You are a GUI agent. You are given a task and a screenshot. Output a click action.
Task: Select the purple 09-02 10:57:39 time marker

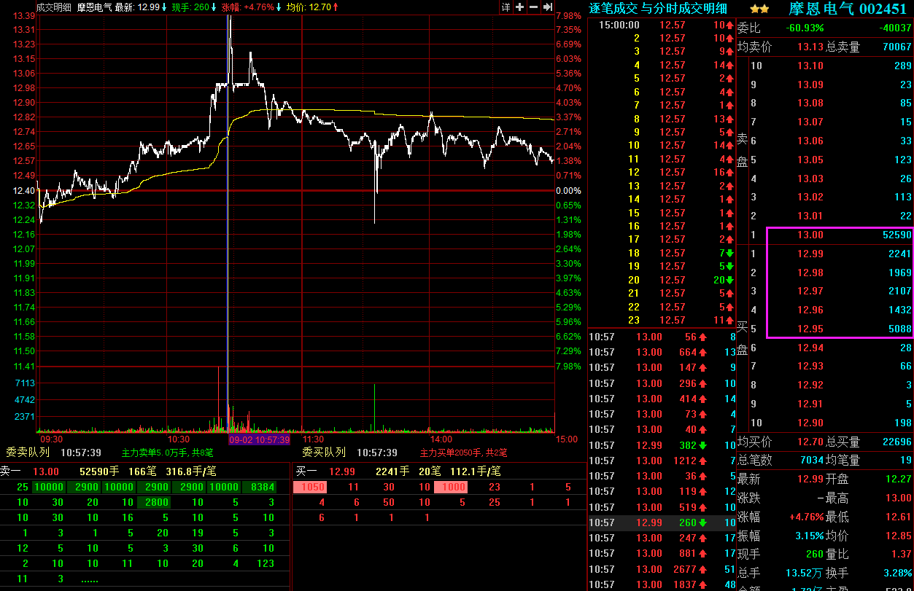click(259, 440)
